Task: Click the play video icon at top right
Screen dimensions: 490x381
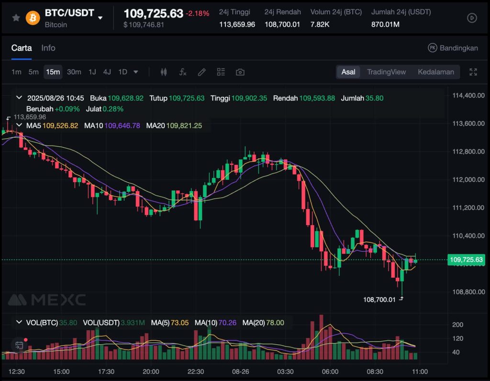Action: point(472,18)
